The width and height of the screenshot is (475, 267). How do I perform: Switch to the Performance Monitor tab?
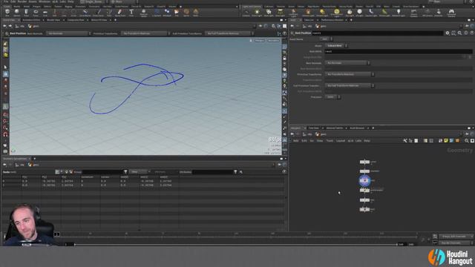point(332,20)
